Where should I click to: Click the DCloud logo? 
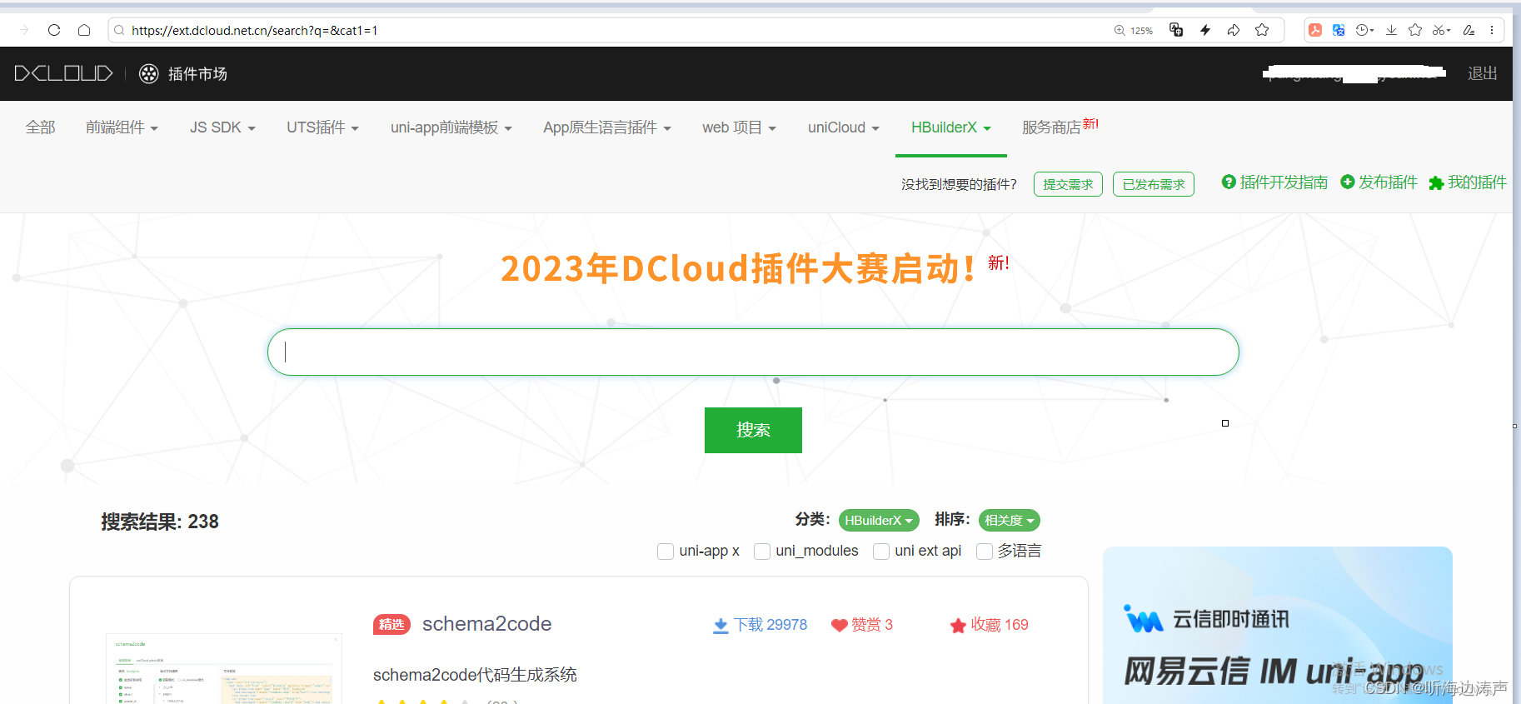(x=63, y=73)
